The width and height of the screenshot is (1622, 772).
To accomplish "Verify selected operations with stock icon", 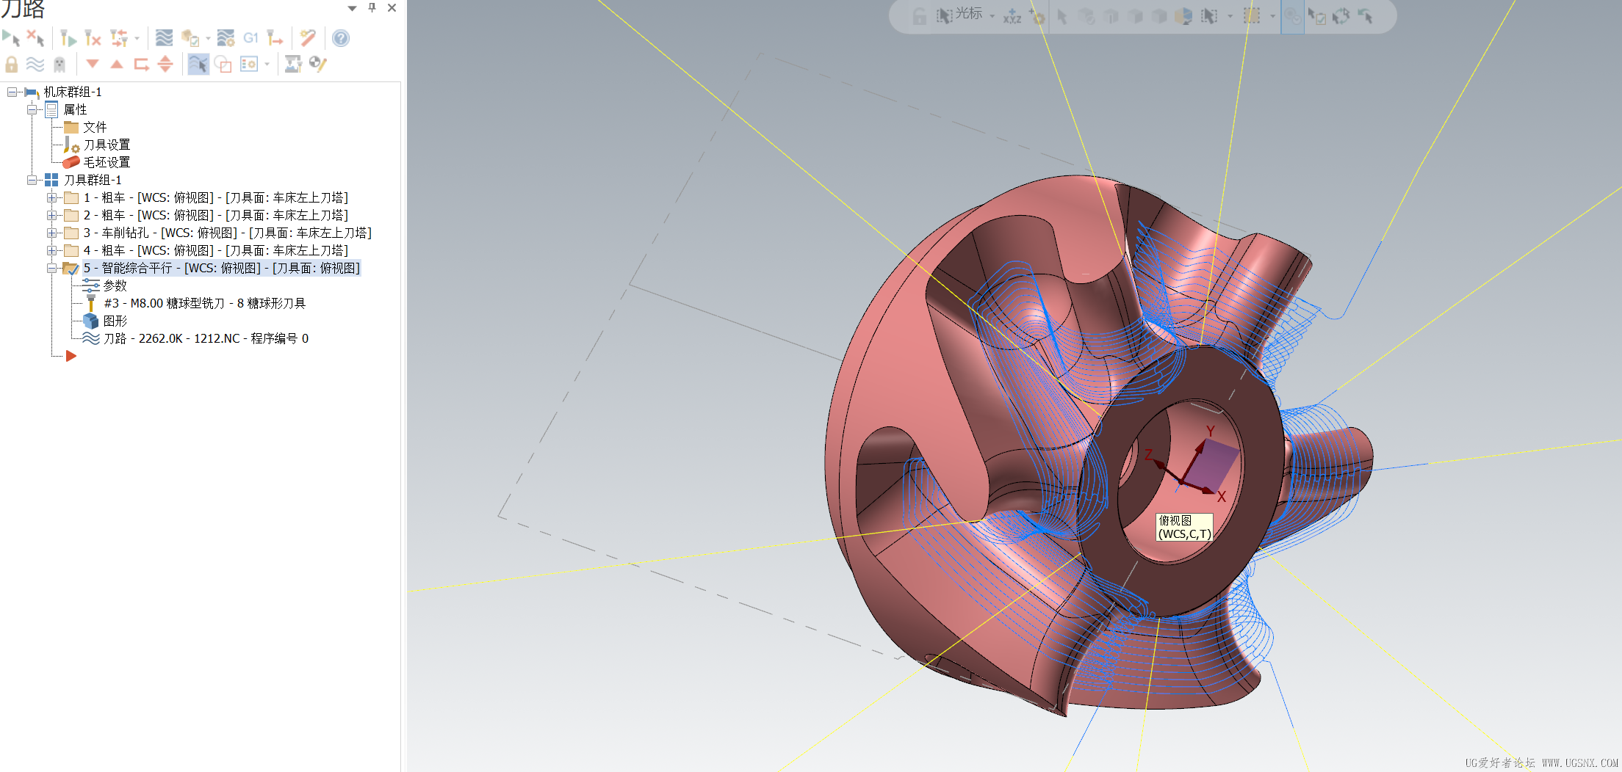I will click(190, 38).
